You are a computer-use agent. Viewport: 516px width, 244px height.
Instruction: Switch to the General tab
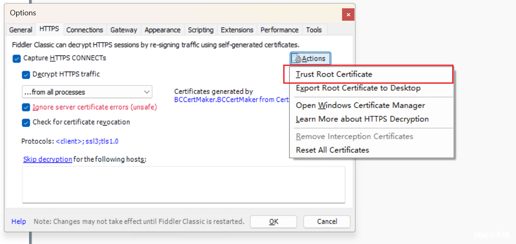click(21, 30)
